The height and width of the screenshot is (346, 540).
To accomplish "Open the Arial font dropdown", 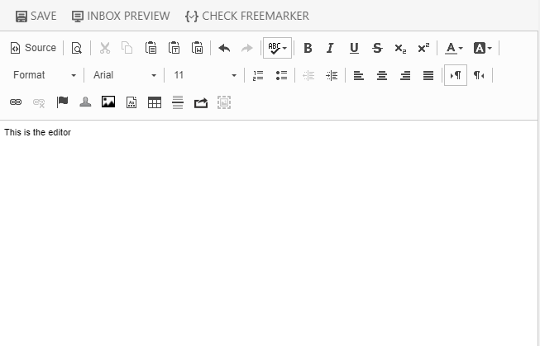I will (124, 75).
